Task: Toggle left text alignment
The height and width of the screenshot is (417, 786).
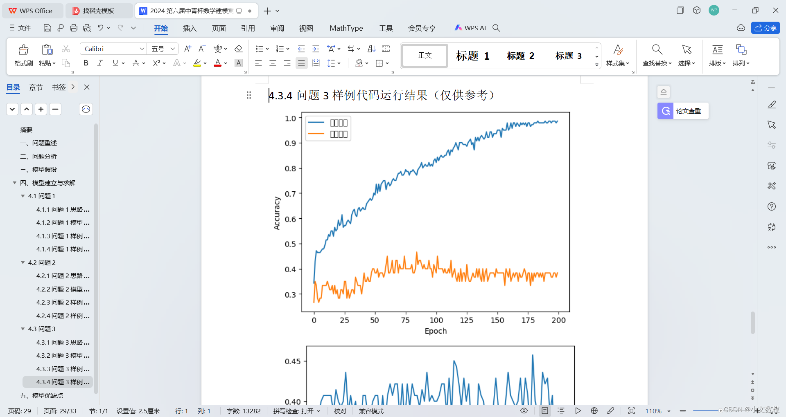Action: tap(258, 63)
